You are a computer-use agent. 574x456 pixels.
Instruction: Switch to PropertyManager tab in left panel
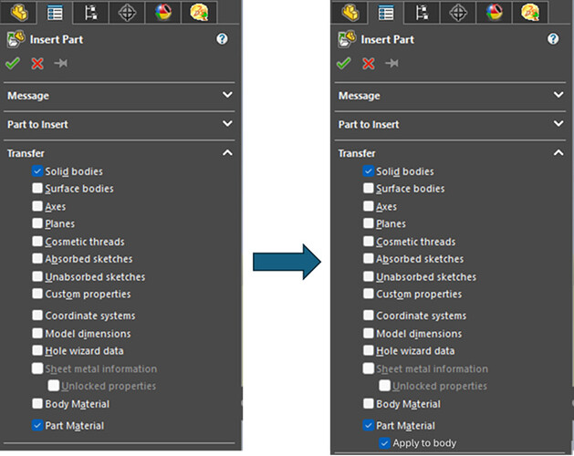(x=55, y=13)
